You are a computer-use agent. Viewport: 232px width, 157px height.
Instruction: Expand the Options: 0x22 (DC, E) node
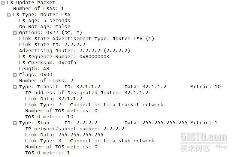tap(15, 33)
